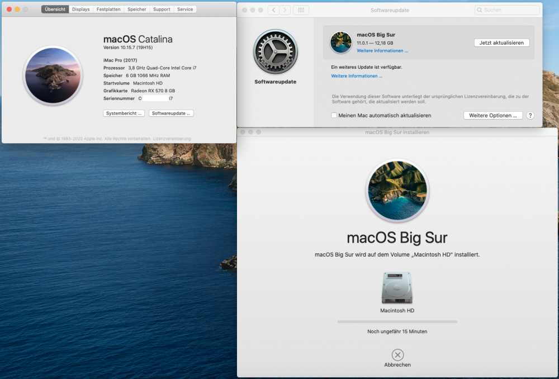Click the Macintosh HD label under drive
Image resolution: width=559 pixels, height=379 pixels.
[x=397, y=311]
